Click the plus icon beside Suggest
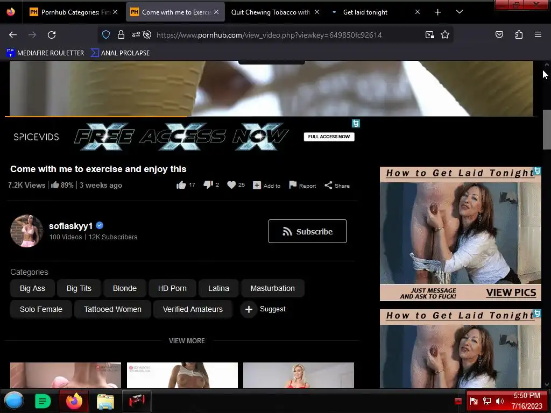The width and height of the screenshot is (551, 413). 249,309
